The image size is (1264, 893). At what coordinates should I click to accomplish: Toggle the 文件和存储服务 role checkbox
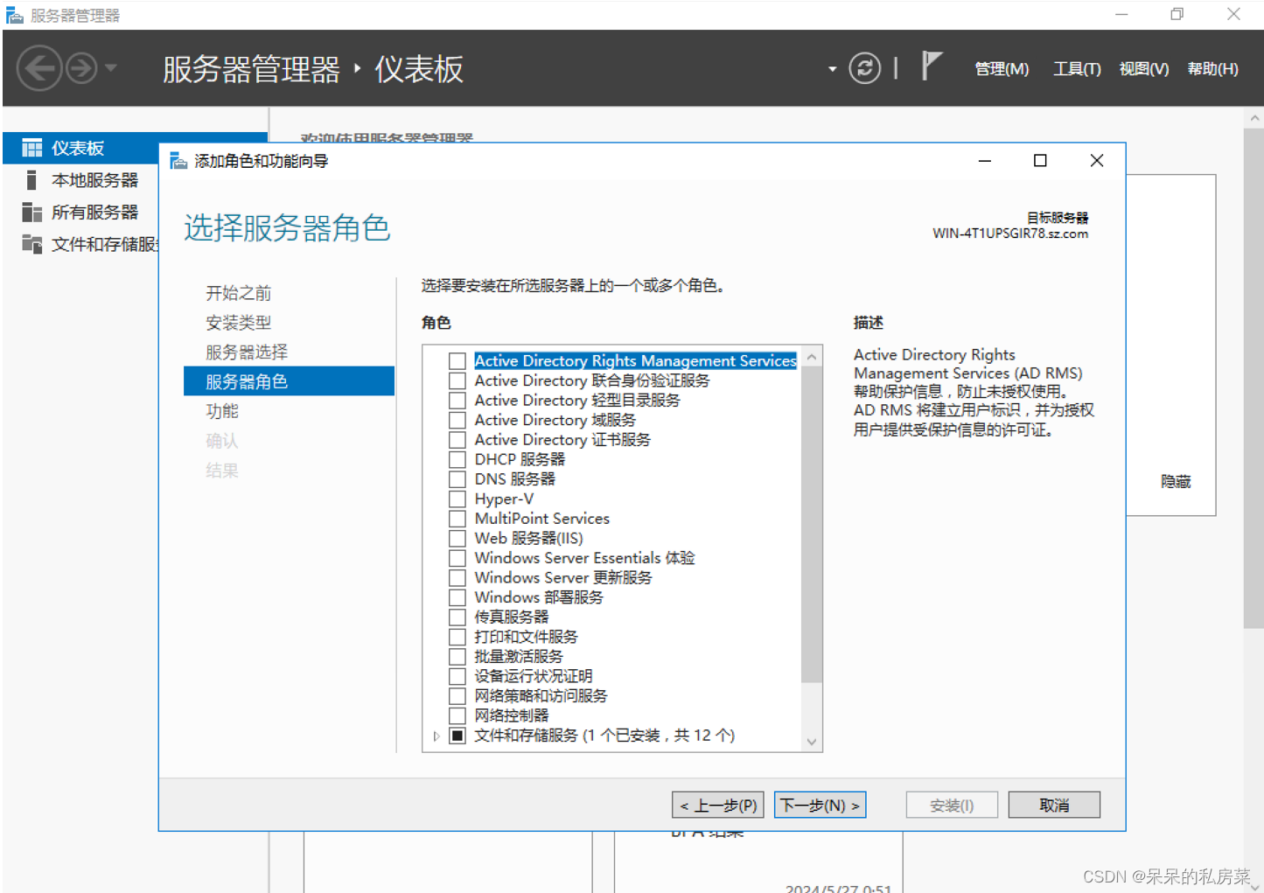coord(457,736)
